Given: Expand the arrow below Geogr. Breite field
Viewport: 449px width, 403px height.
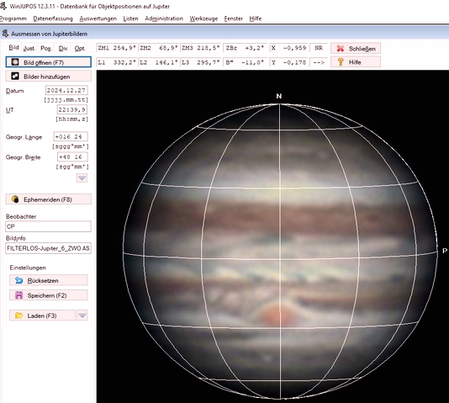Looking at the screenshot, I should (82, 178).
